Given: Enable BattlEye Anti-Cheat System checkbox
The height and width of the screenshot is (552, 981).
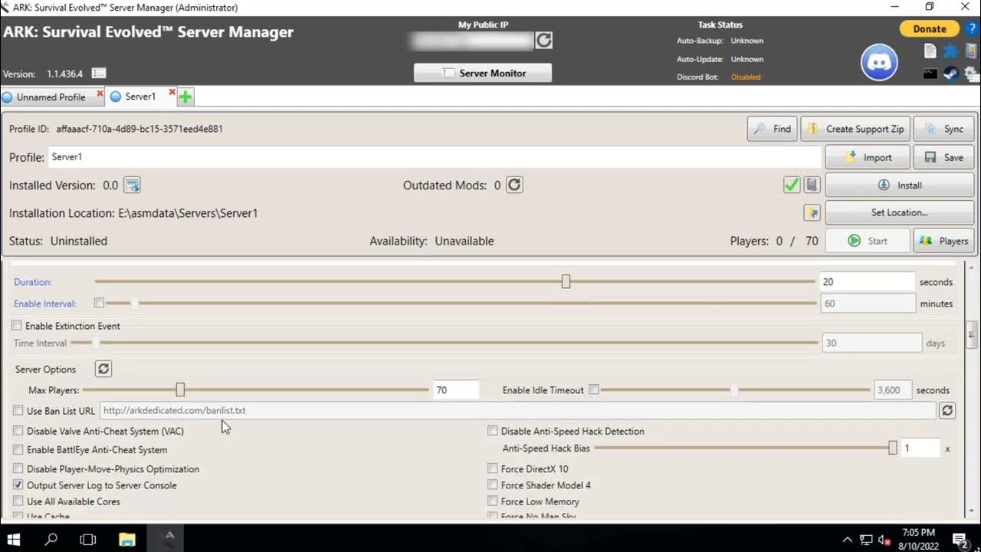Looking at the screenshot, I should [18, 450].
